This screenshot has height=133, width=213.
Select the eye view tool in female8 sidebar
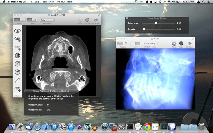[x=18, y=31]
